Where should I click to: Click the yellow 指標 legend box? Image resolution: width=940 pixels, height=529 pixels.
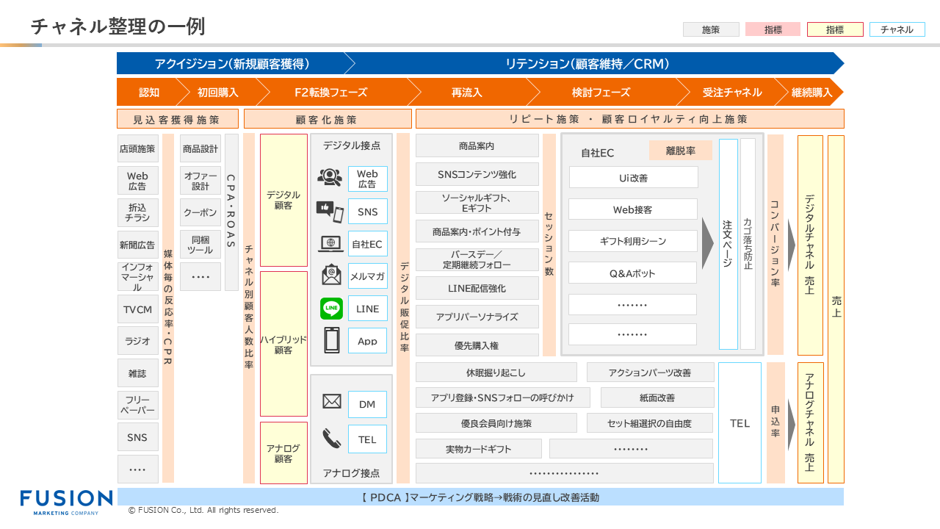pos(835,29)
